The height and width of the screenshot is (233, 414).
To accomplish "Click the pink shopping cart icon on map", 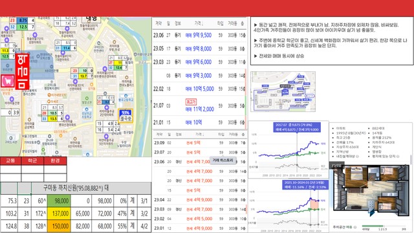I will coord(8,81).
